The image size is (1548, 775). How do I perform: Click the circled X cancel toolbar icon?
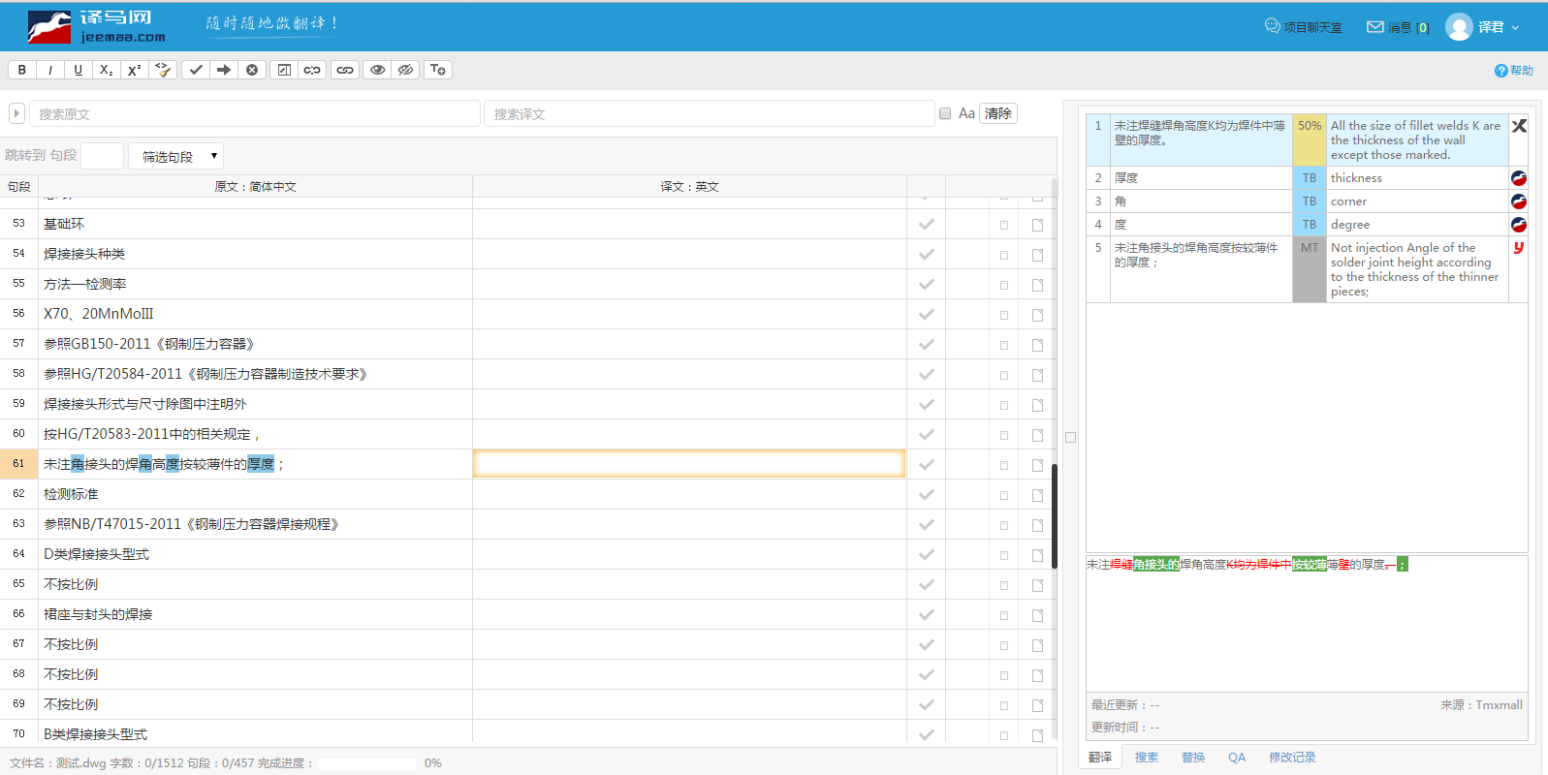point(252,70)
